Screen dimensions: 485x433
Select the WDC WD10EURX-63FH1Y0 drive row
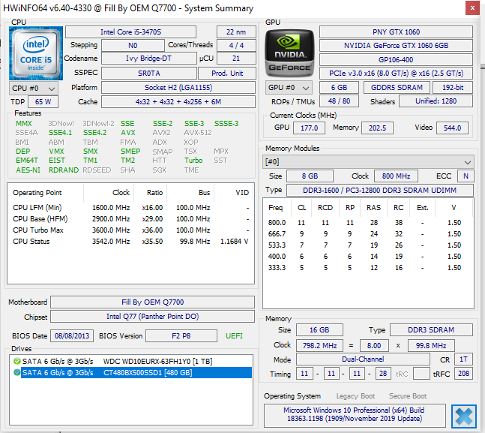point(130,361)
